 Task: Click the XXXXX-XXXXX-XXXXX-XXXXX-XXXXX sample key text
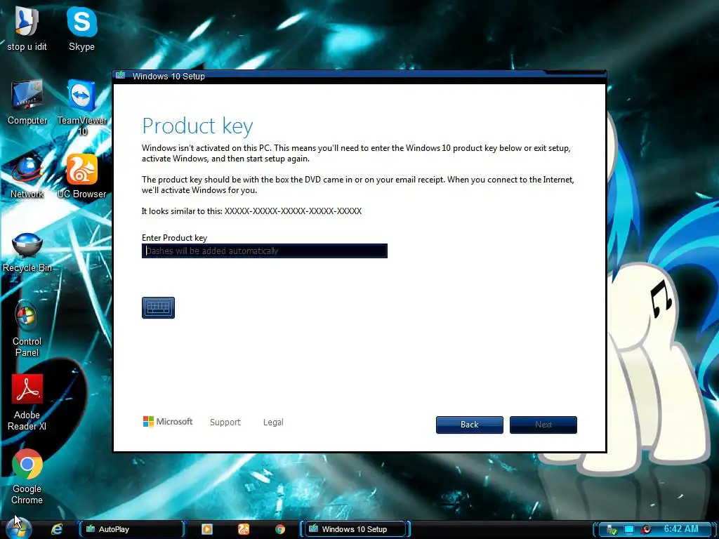tap(293, 211)
